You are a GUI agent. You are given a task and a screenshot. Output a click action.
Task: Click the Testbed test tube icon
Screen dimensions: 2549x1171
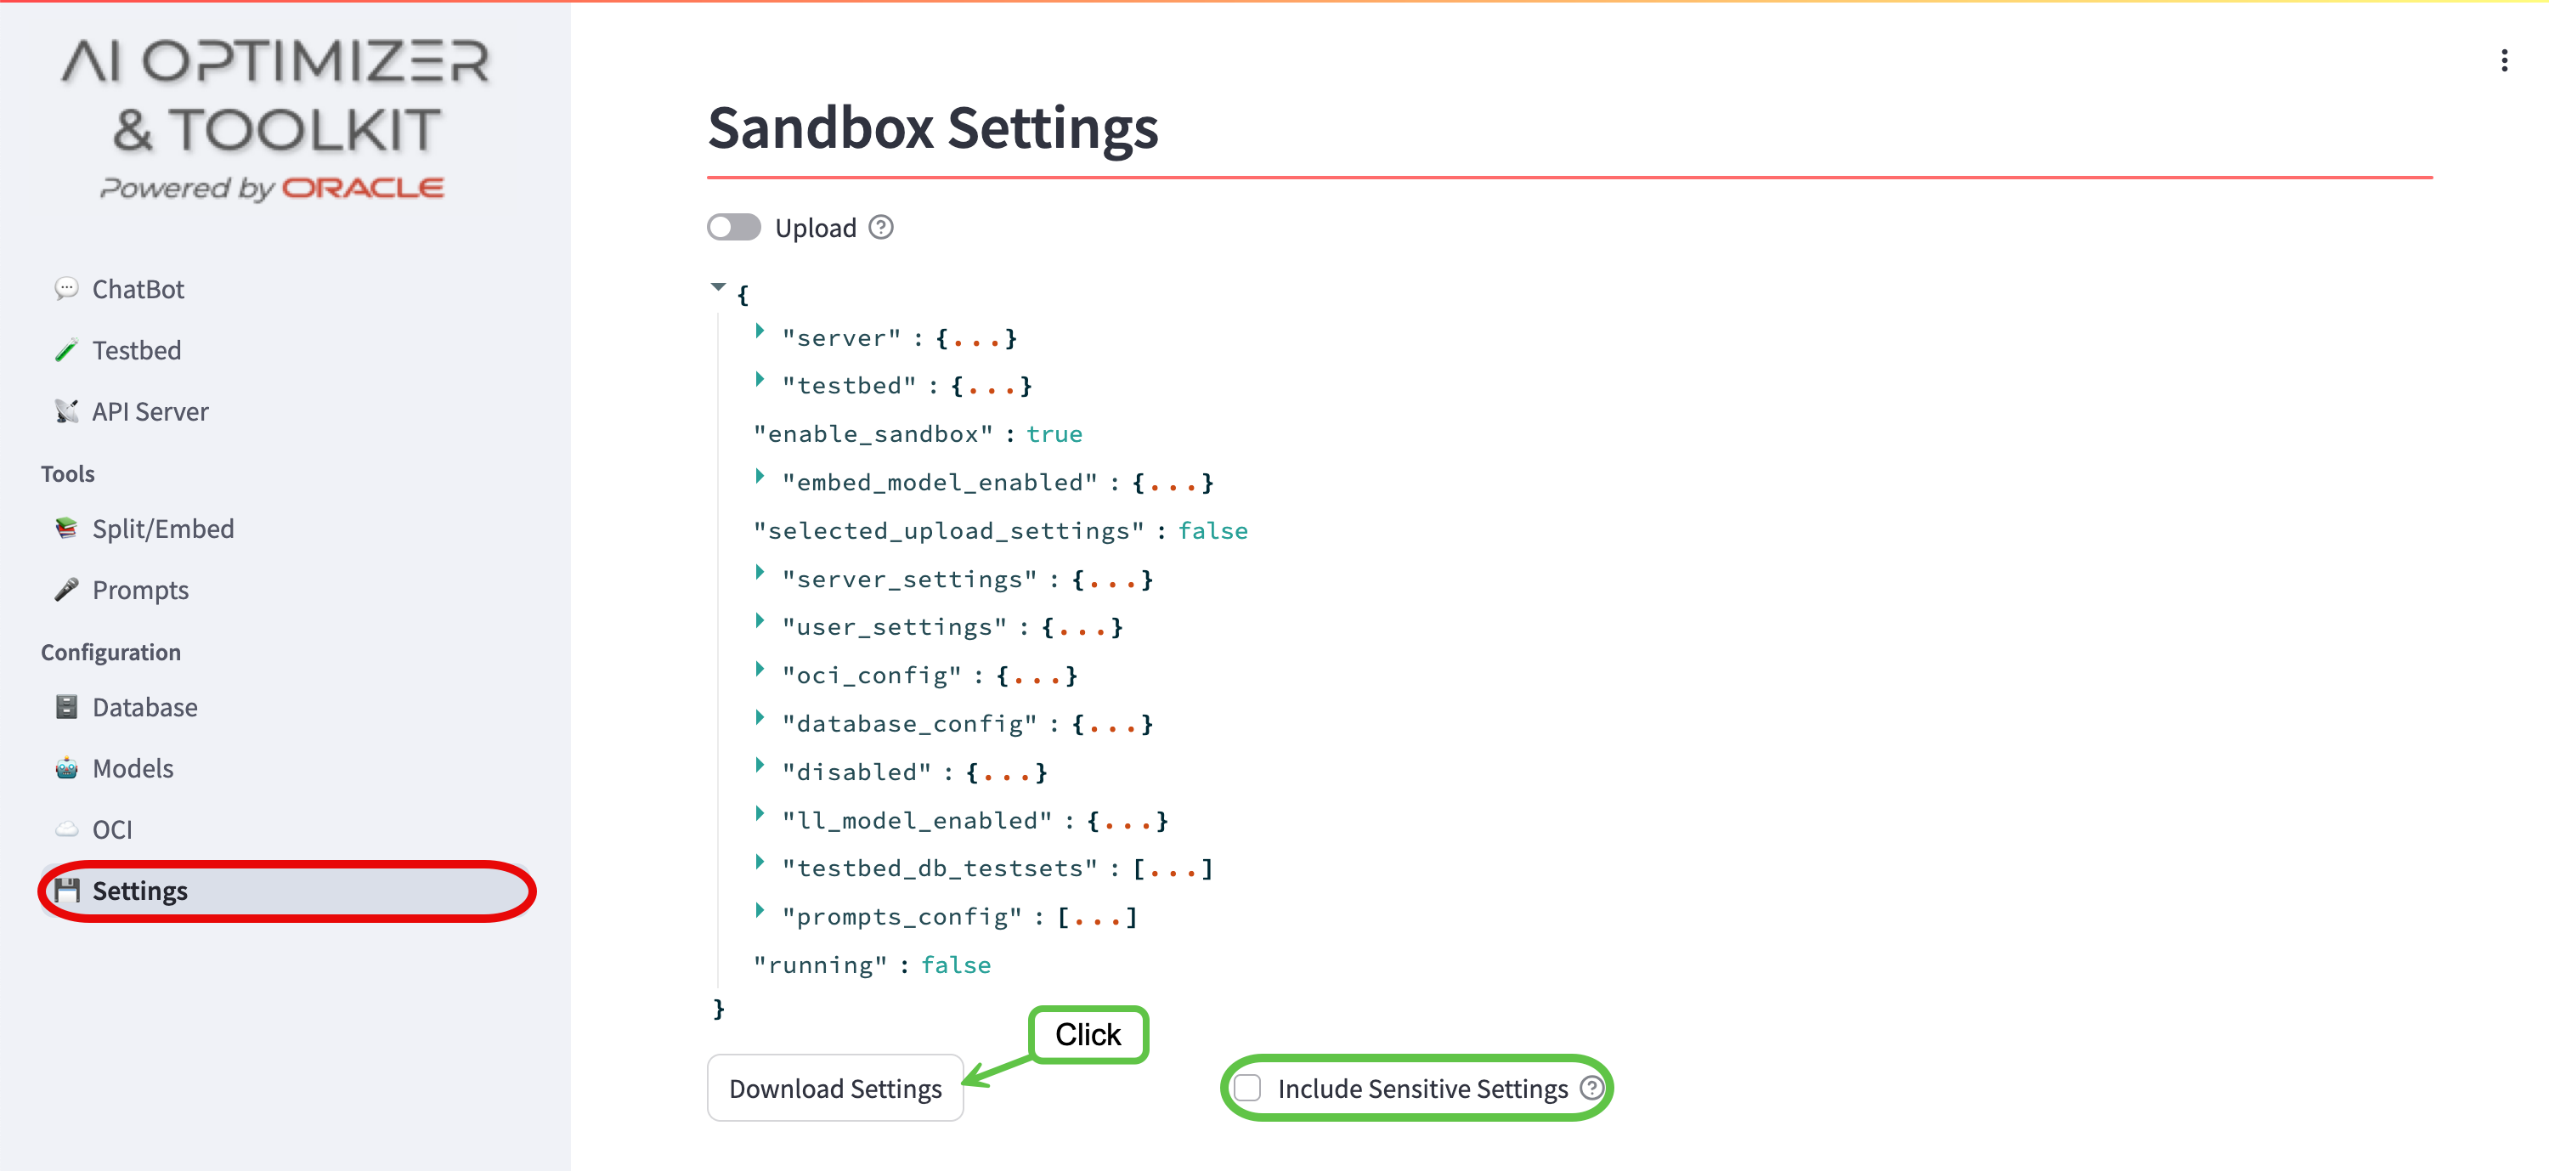pyautogui.click(x=66, y=350)
